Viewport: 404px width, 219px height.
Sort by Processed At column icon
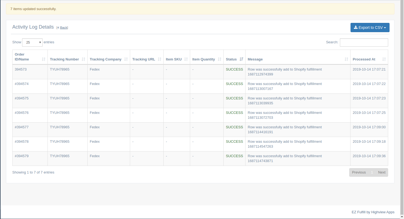pos(384,59)
